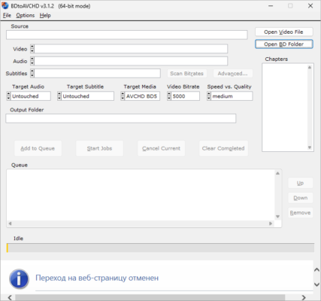
Task: Change Target Audio spinner value
Action: 8,96
